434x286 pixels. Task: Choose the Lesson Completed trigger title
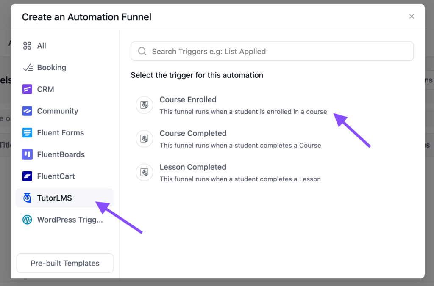click(x=193, y=167)
